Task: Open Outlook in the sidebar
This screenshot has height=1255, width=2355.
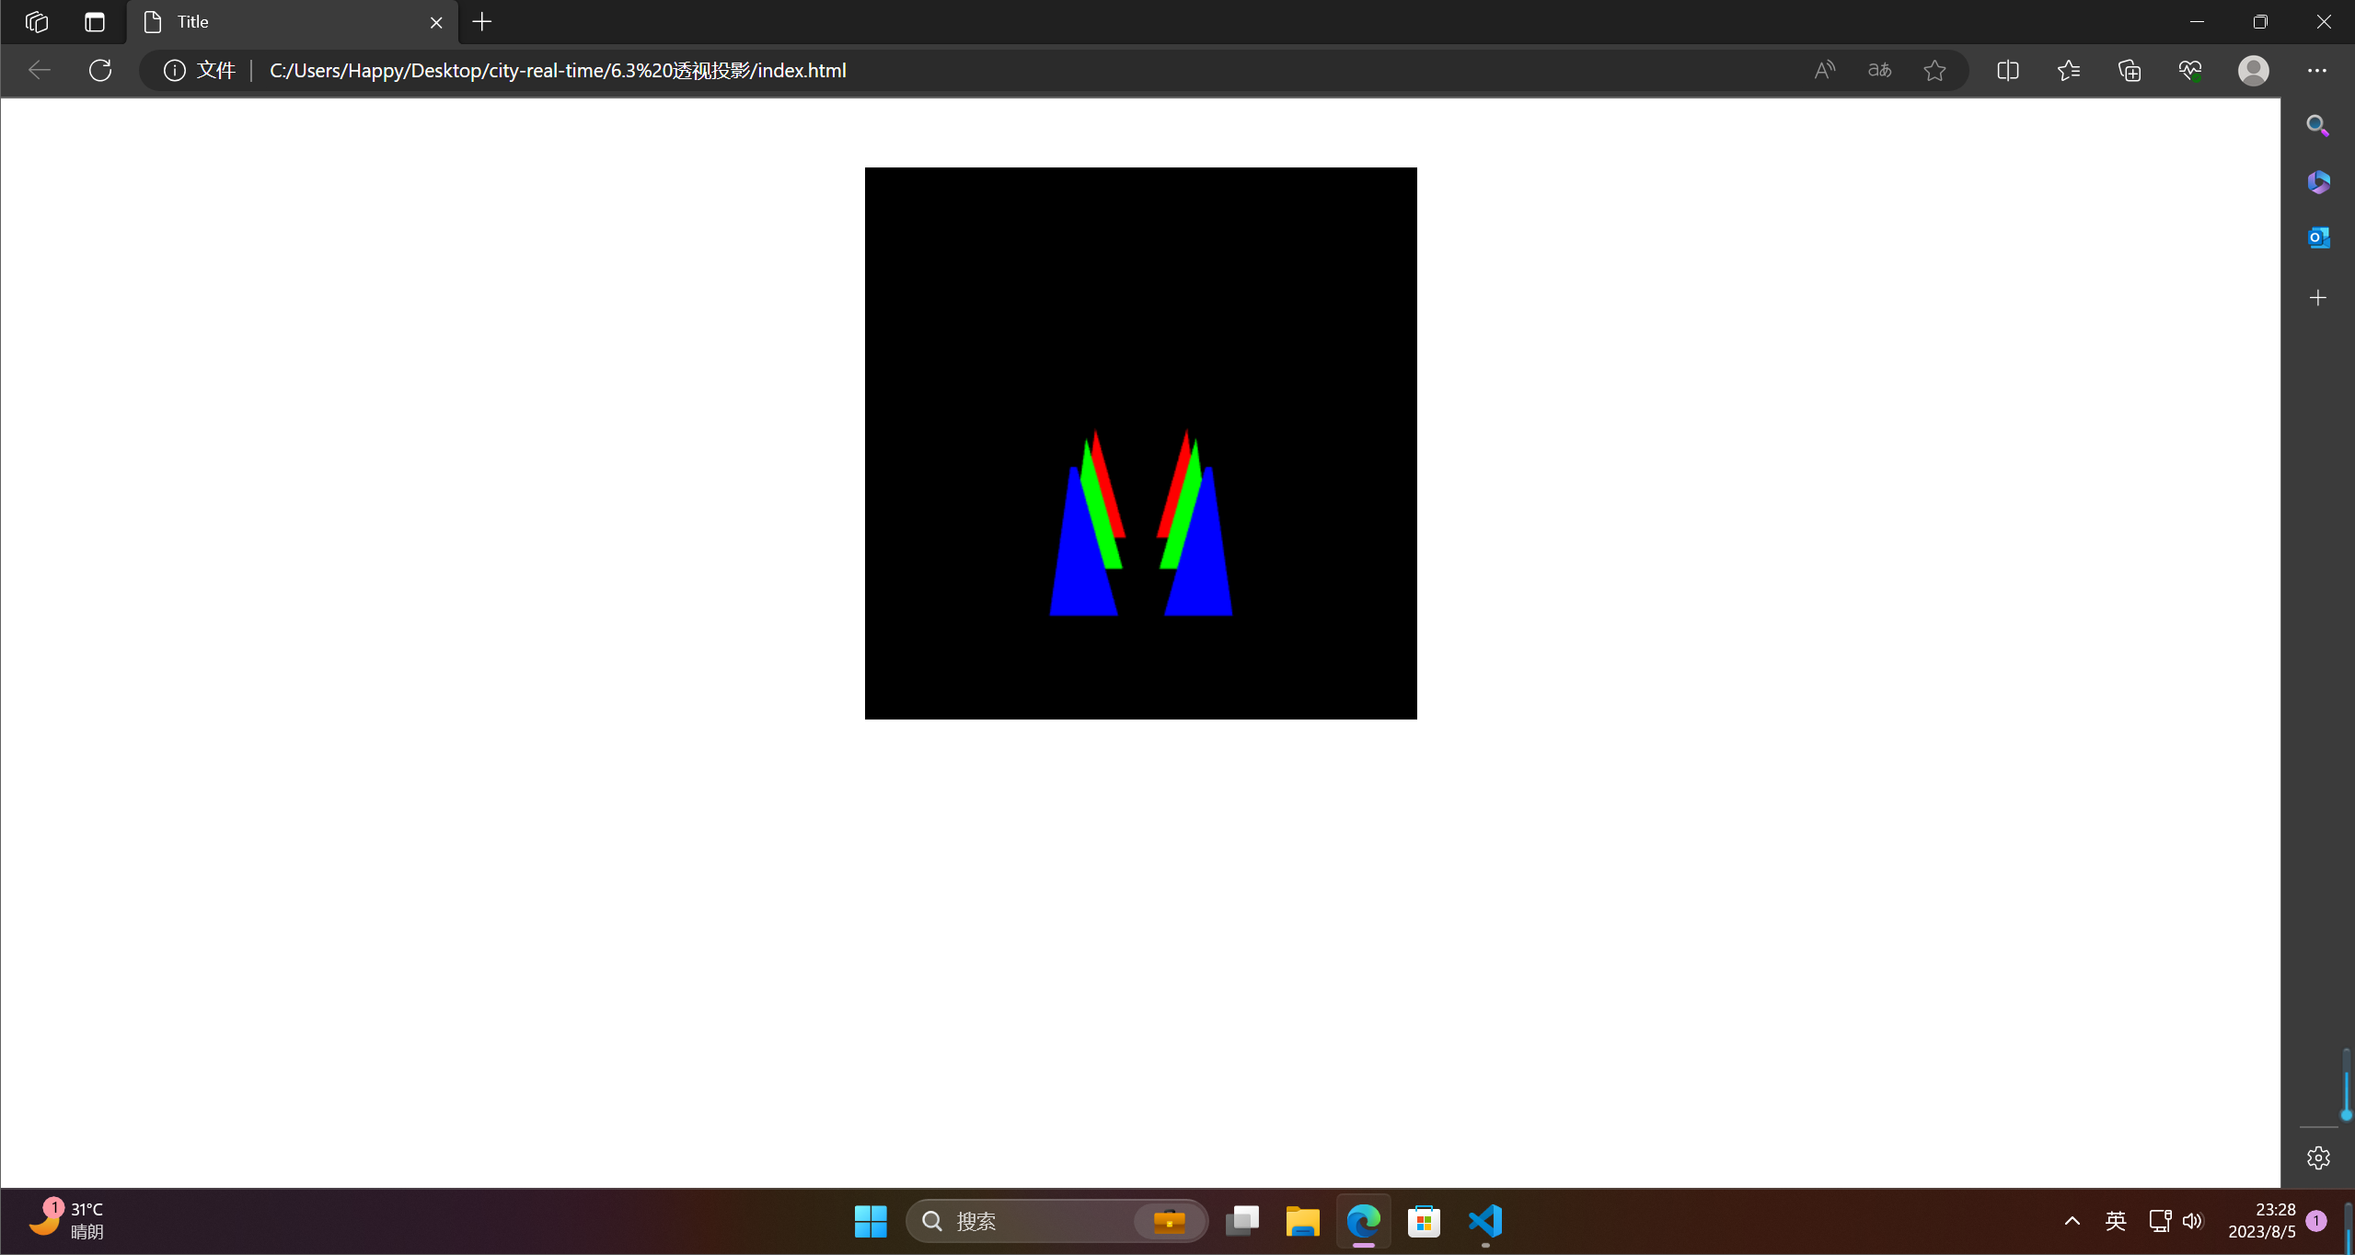Action: coord(2317,237)
